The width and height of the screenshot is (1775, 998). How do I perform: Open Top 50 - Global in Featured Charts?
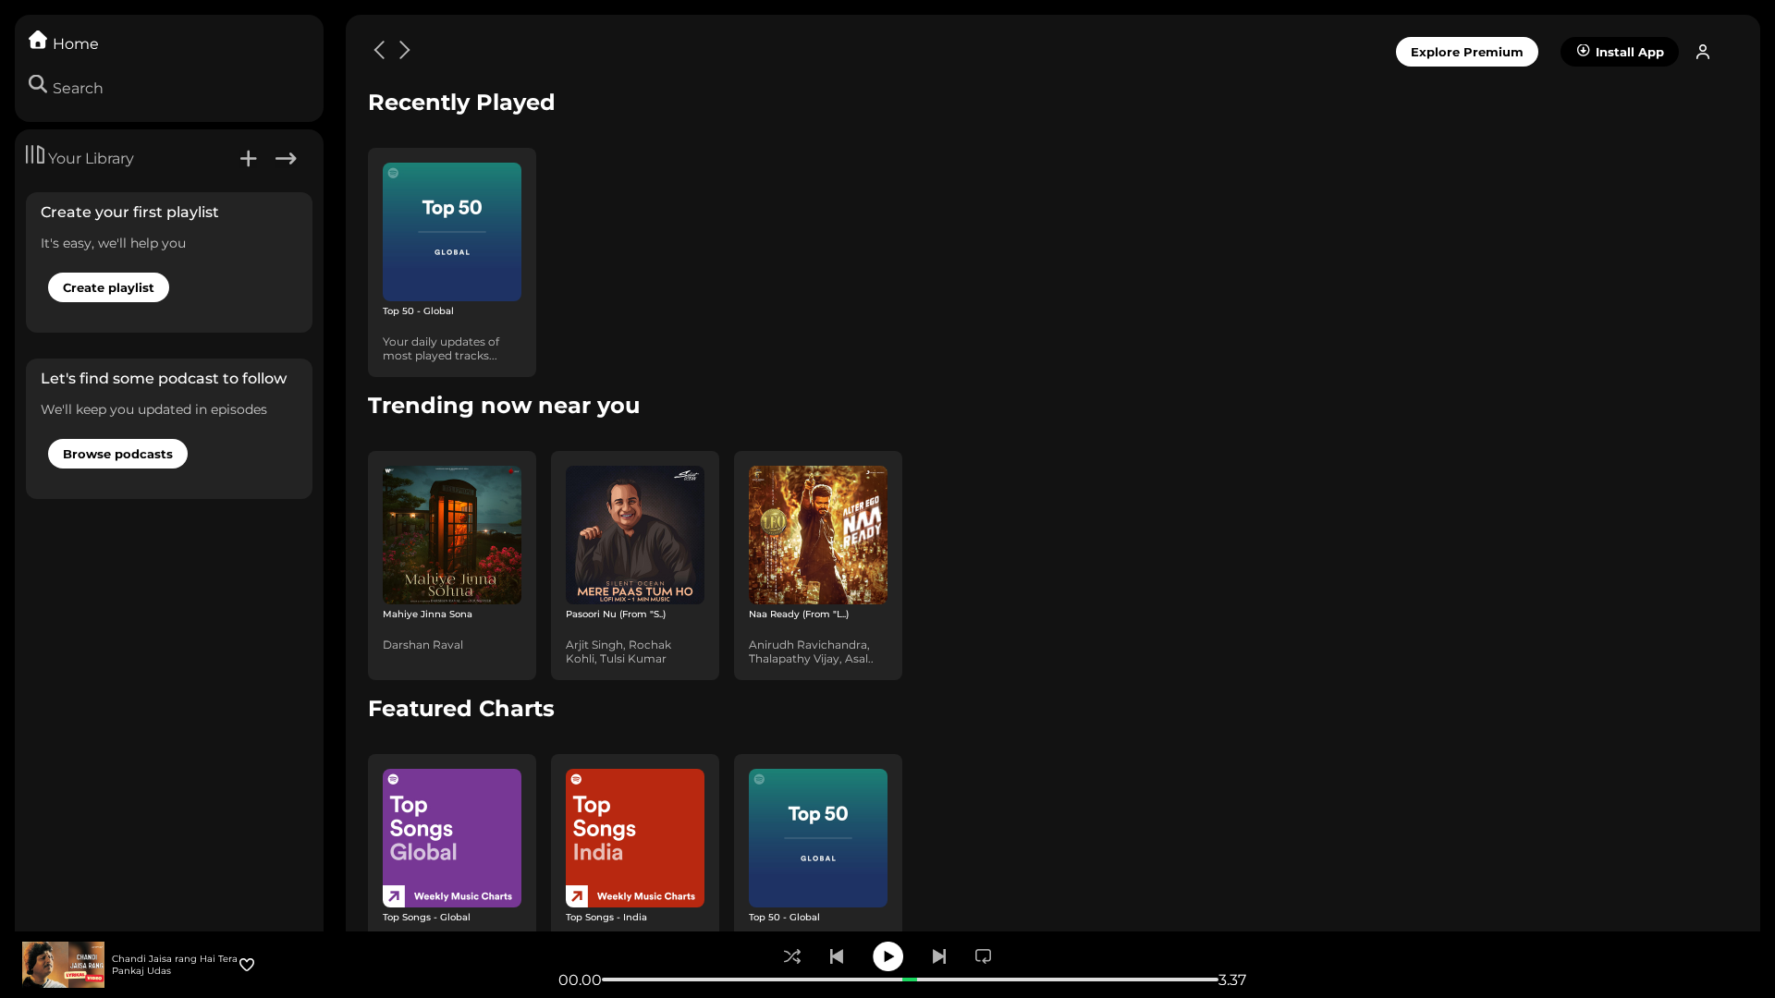(818, 843)
